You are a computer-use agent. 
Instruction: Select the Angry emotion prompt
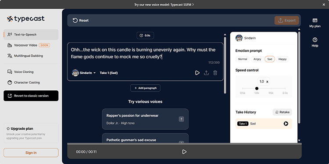click(x=257, y=59)
